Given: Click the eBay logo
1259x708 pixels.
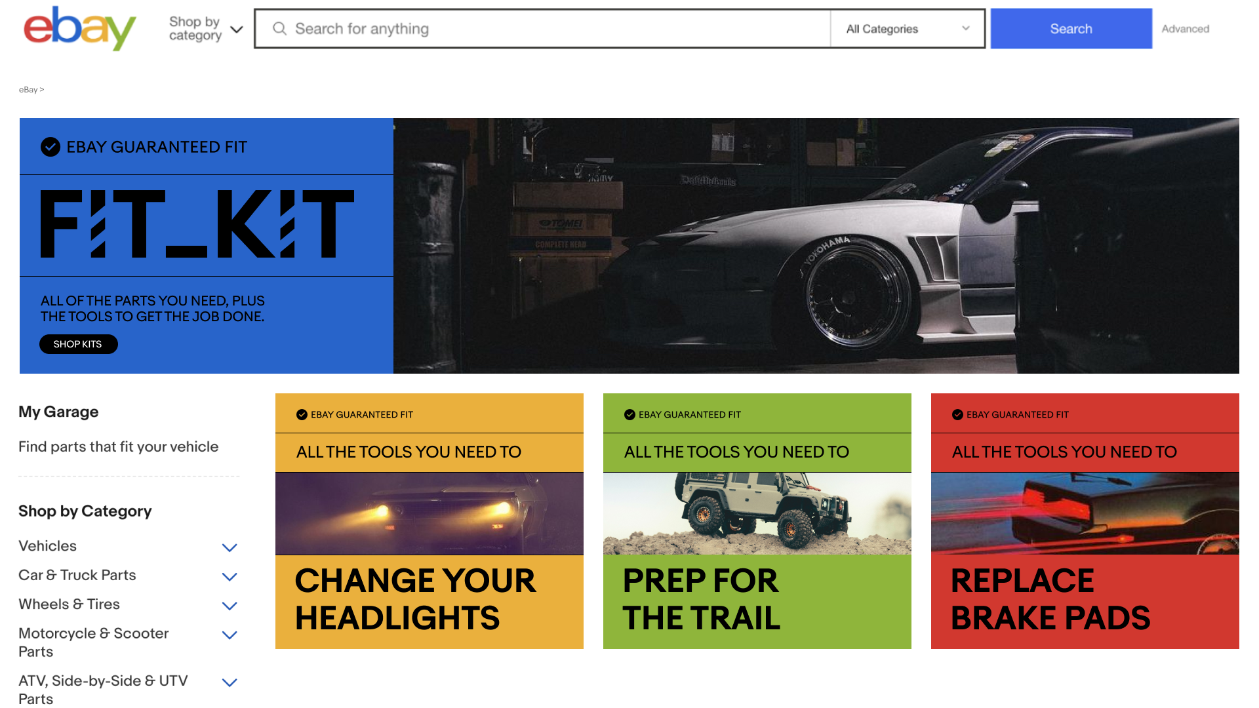Looking at the screenshot, I should tap(79, 29).
